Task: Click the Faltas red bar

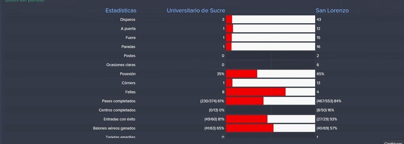Action: 256,92
